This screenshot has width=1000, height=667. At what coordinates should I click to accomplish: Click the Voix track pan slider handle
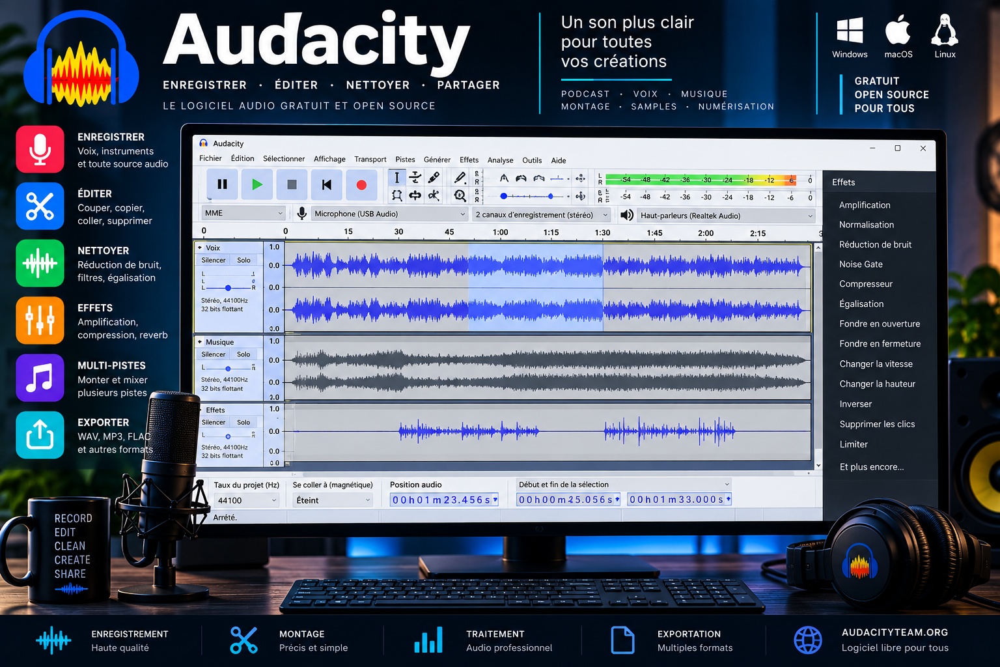tap(228, 287)
